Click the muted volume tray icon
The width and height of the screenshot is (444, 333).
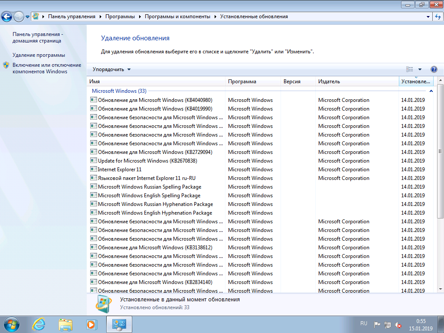(398, 325)
